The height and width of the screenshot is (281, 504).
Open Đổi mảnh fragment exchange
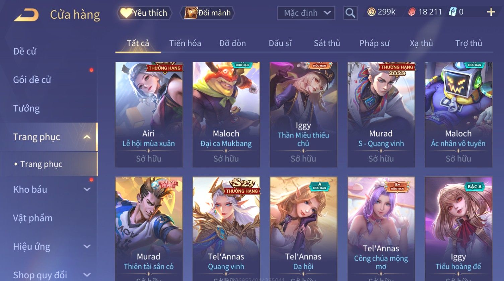(x=208, y=13)
